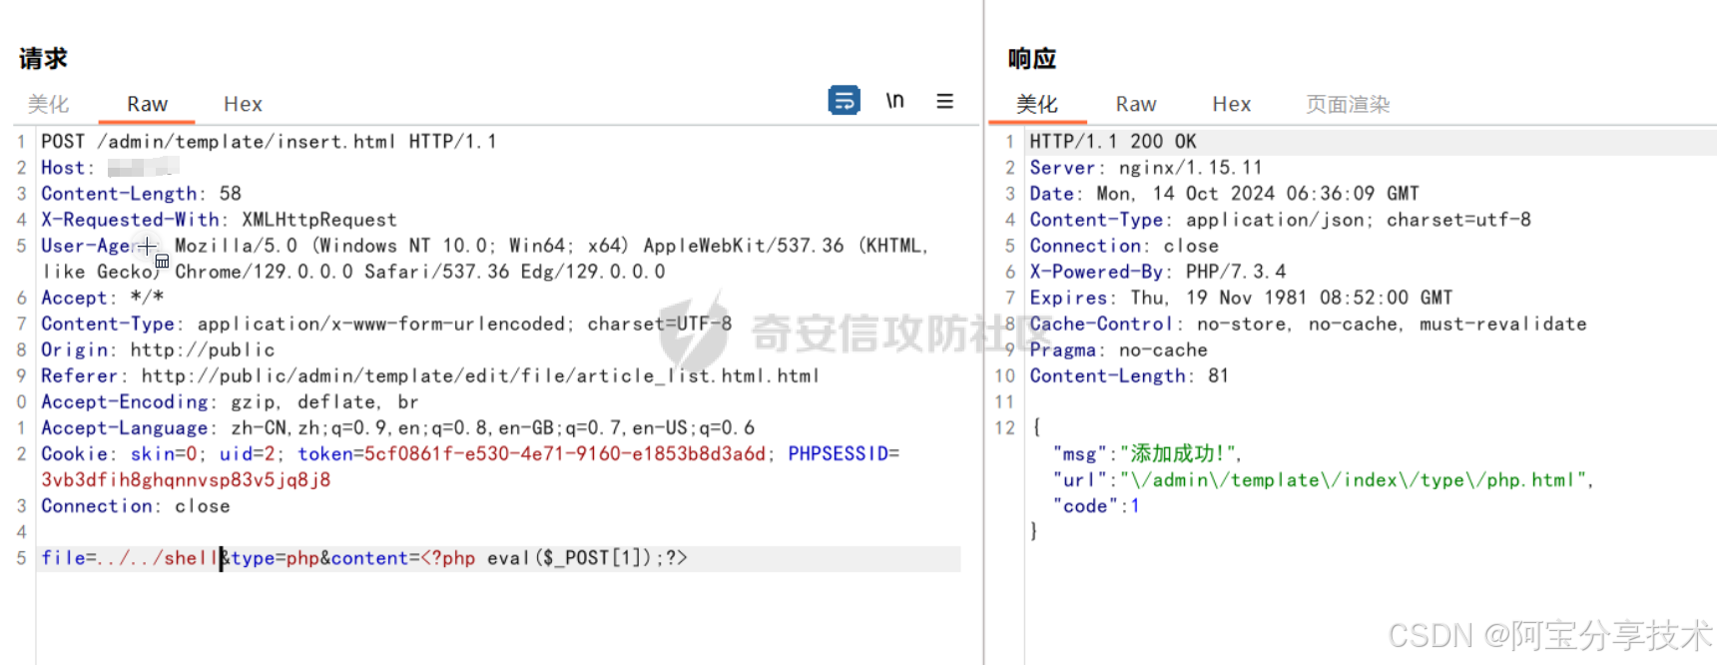Click the Referer header line
The height and width of the screenshot is (665, 1717).
point(429,375)
